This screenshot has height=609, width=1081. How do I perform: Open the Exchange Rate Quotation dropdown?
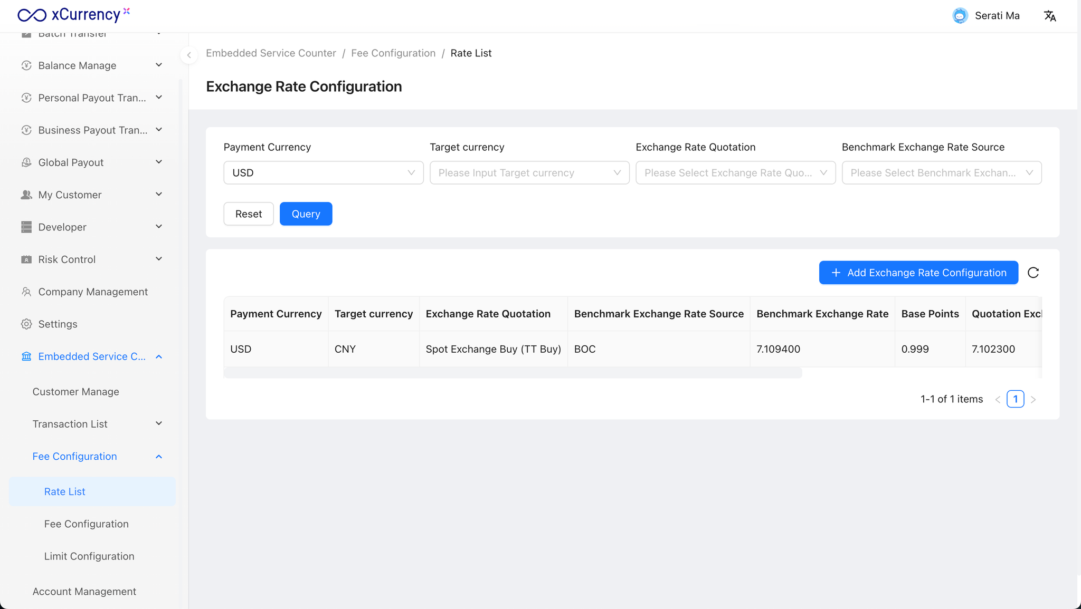click(735, 172)
